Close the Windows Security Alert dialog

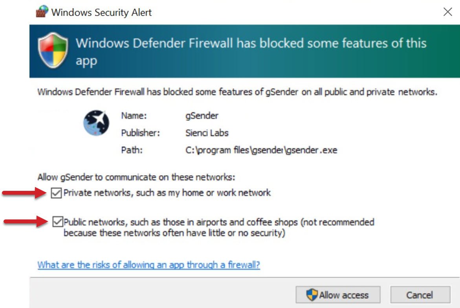(x=448, y=12)
